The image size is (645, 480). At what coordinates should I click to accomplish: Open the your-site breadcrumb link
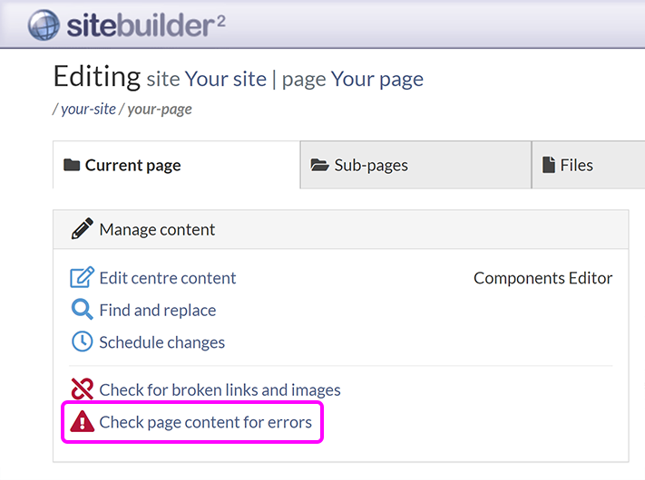click(x=88, y=109)
